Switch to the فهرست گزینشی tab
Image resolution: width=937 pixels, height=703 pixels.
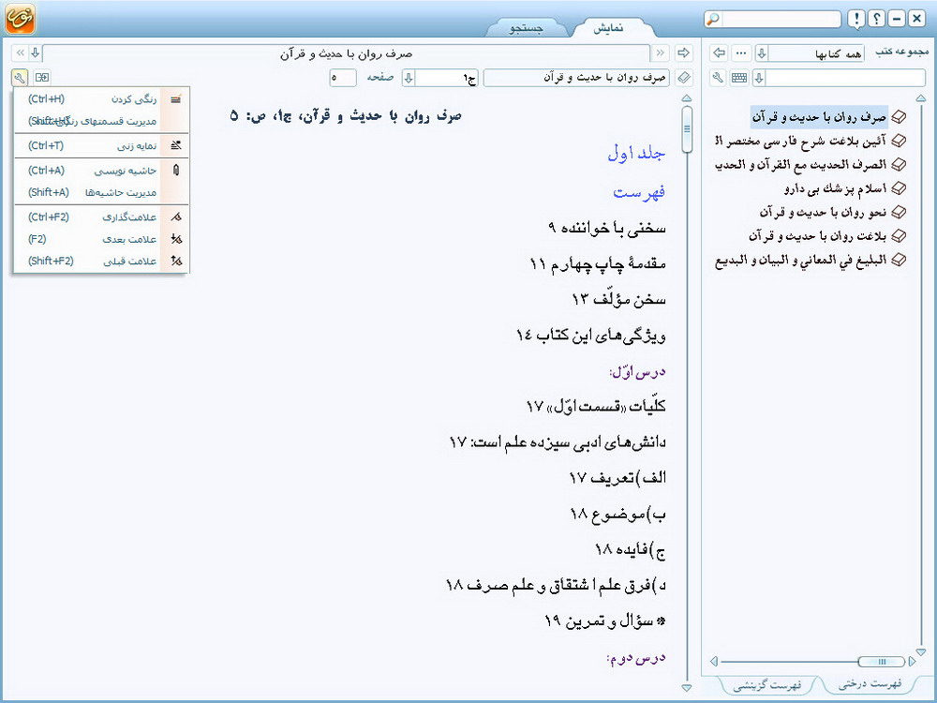click(x=766, y=685)
